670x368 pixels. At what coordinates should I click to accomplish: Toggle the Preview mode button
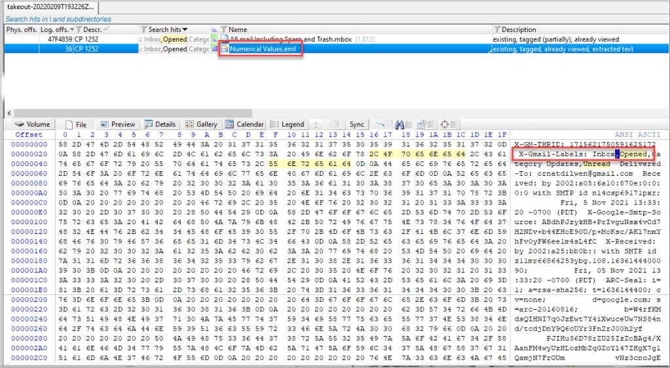117,124
